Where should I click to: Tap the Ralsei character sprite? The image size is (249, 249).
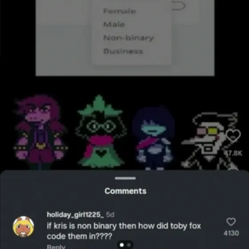[x=100, y=132]
